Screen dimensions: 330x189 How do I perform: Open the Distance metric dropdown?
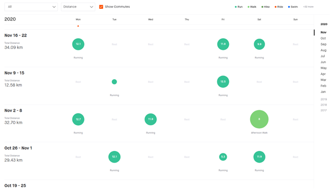click(78, 7)
